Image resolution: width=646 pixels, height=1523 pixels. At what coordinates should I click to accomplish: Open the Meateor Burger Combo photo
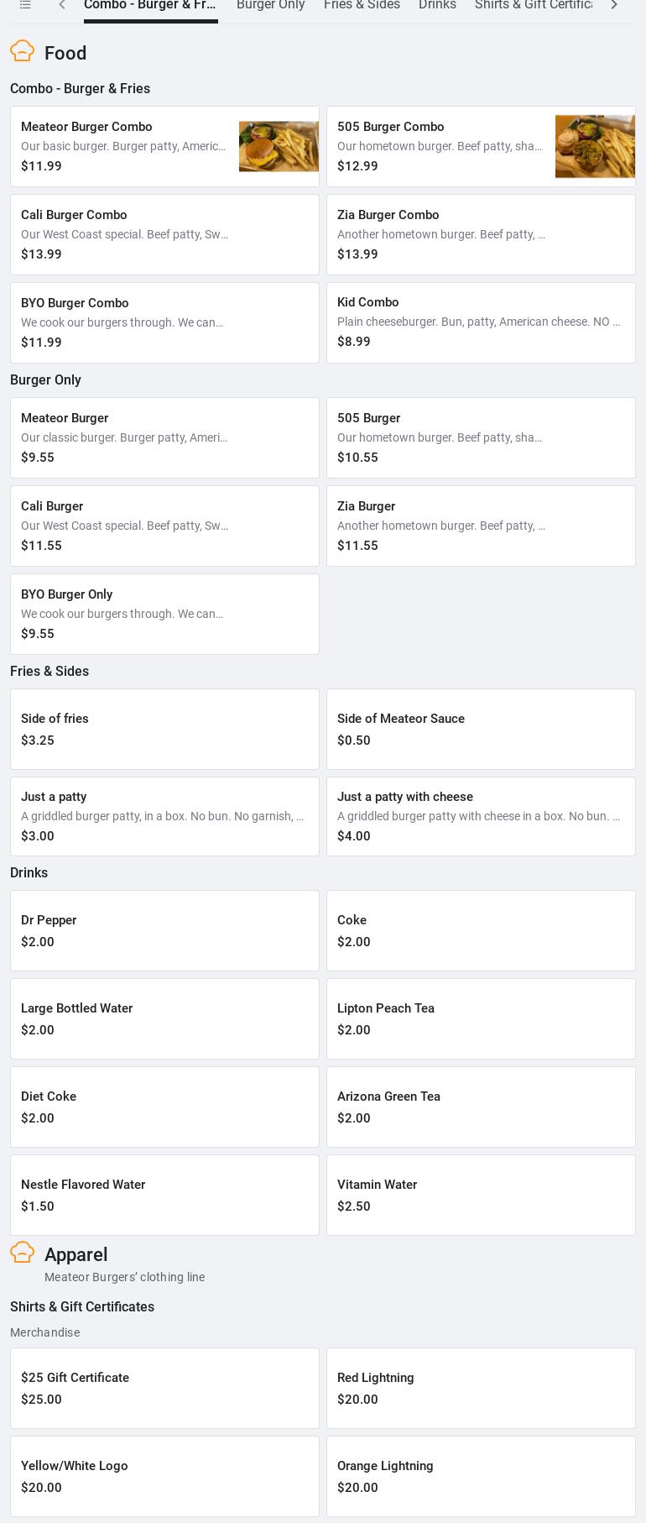tap(279, 146)
